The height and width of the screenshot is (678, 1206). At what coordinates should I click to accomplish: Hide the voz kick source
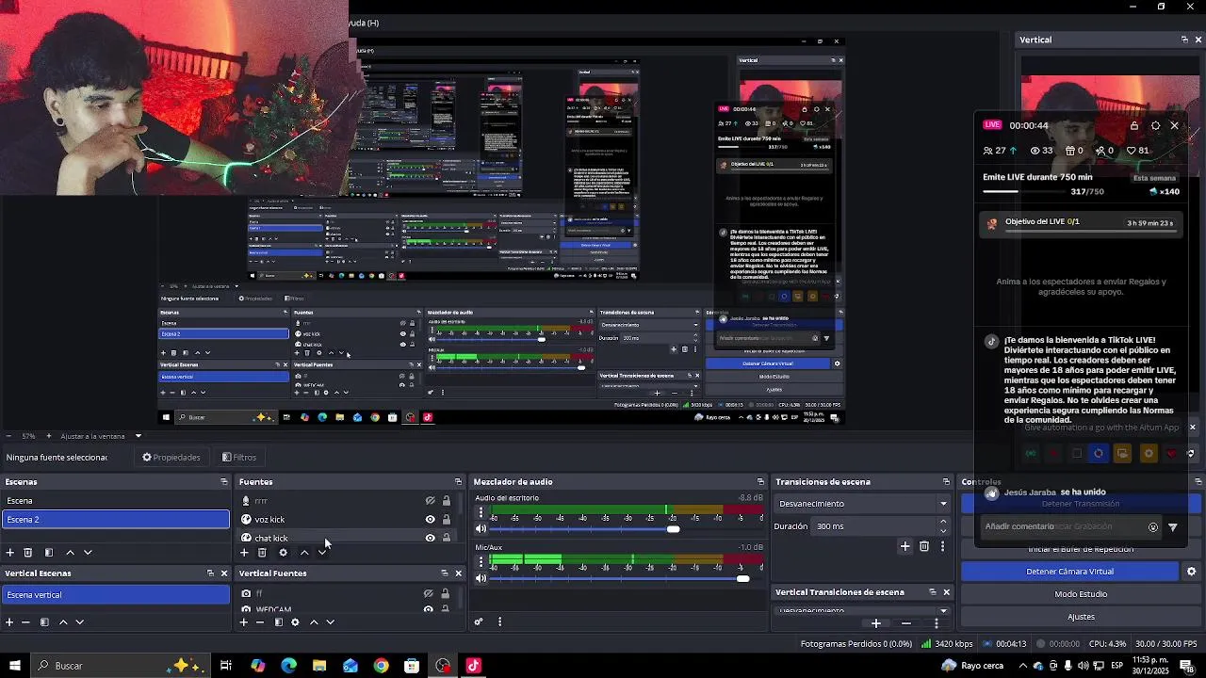pos(430,520)
